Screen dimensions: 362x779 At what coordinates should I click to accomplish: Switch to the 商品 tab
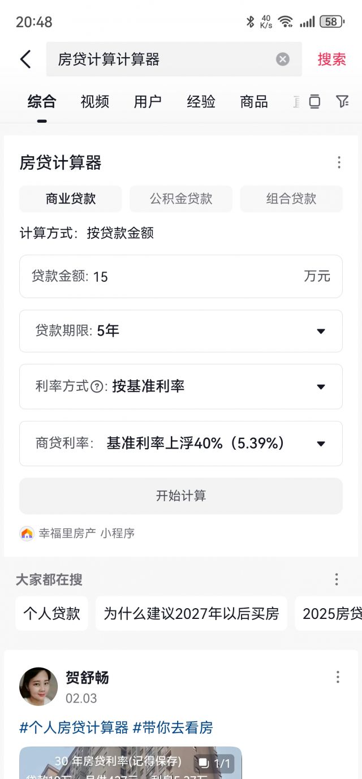pyautogui.click(x=254, y=102)
